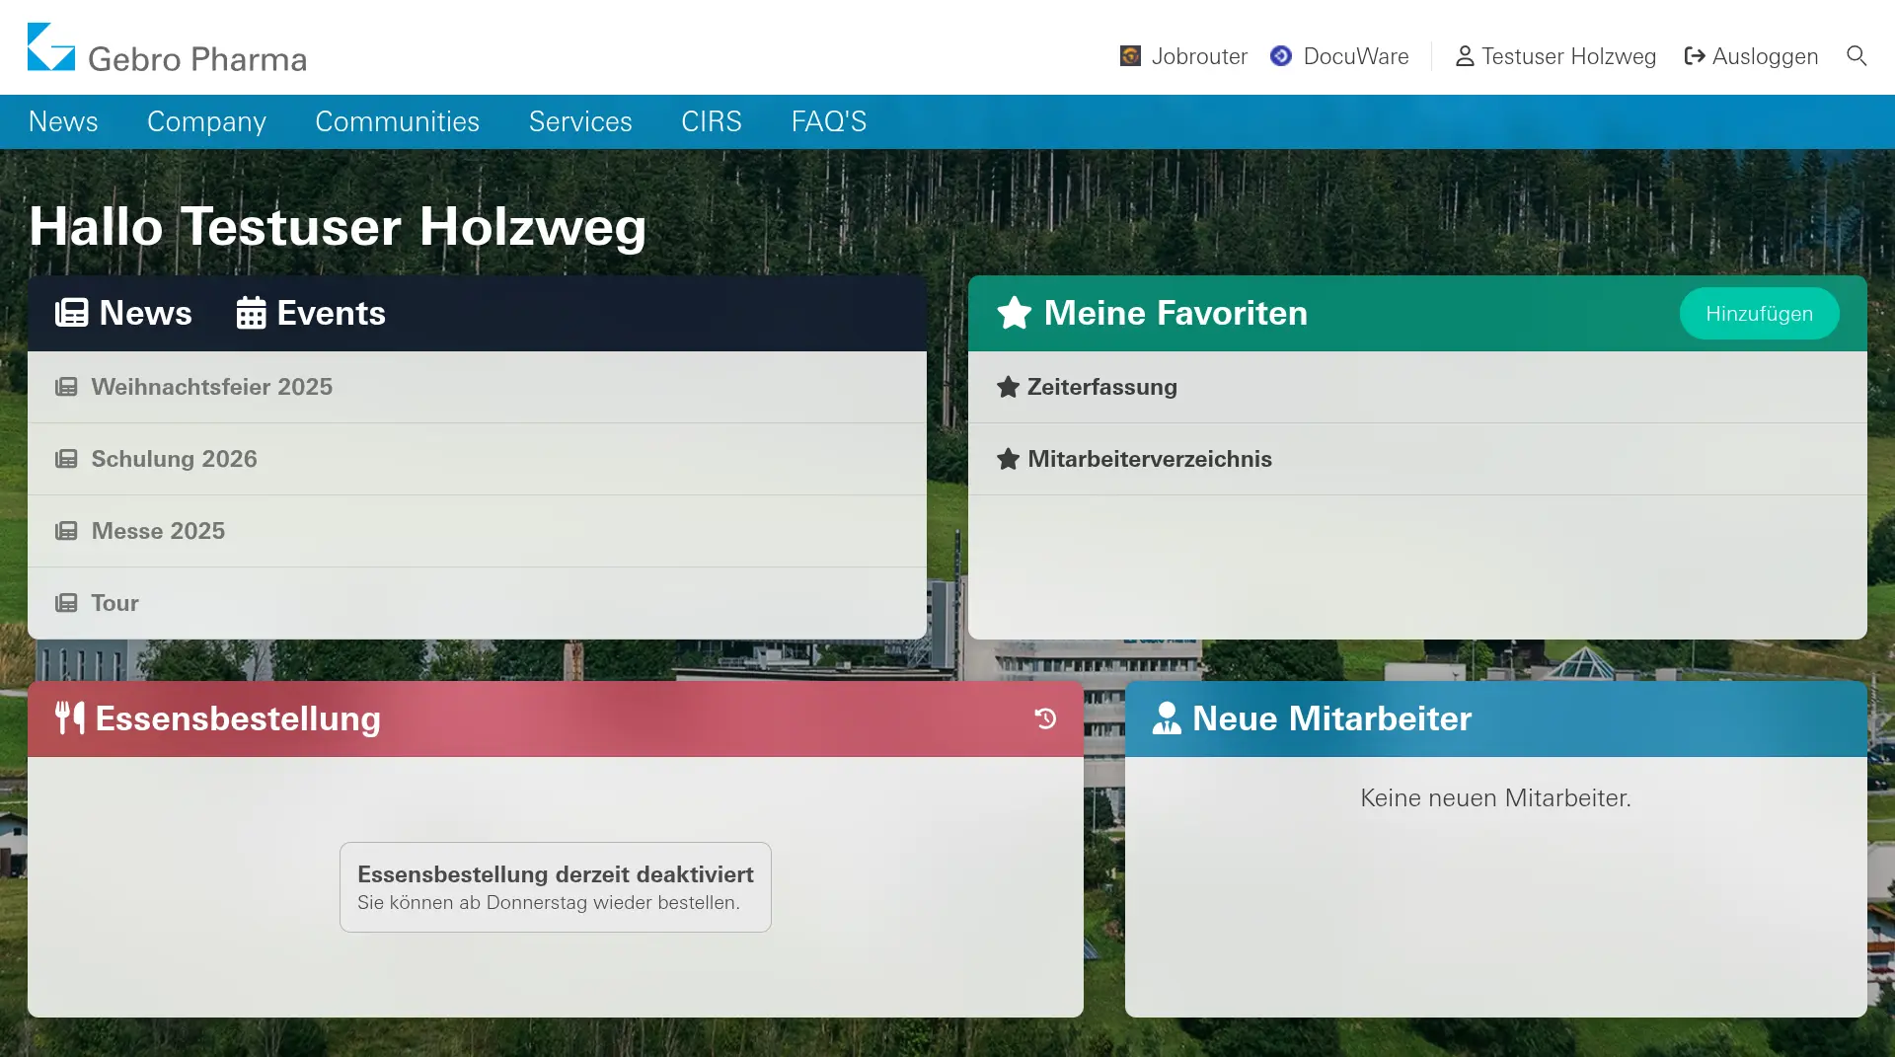The image size is (1895, 1057).
Task: Open the Communities menu
Action: click(x=397, y=121)
